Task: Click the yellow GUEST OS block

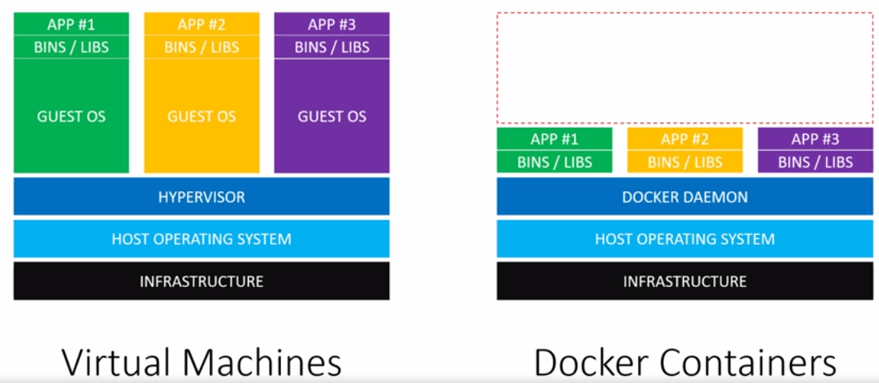Action: pos(202,116)
